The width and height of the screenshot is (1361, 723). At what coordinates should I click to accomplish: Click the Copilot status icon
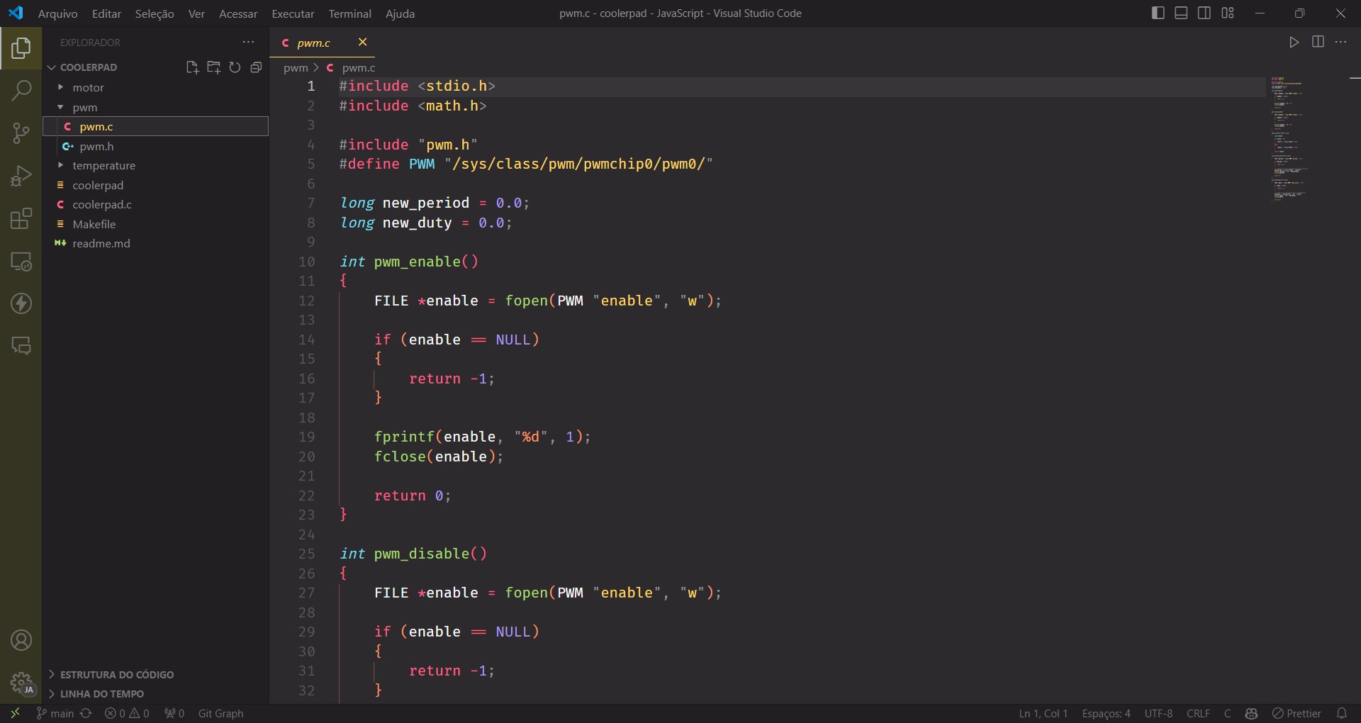click(1251, 713)
